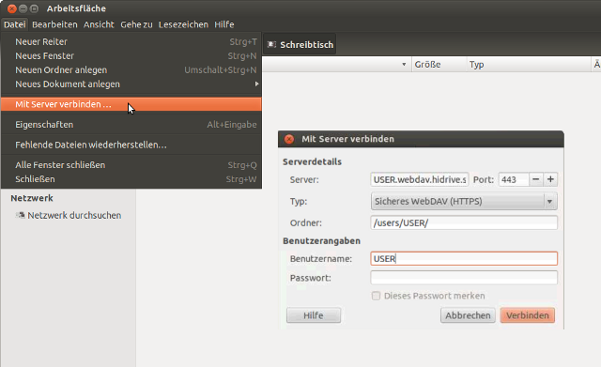Click the network browse icon
The image size is (601, 367).
tap(20, 215)
